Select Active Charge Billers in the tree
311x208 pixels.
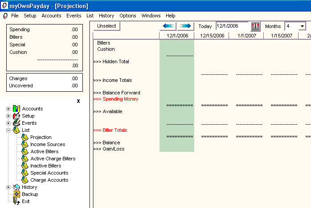53,159
